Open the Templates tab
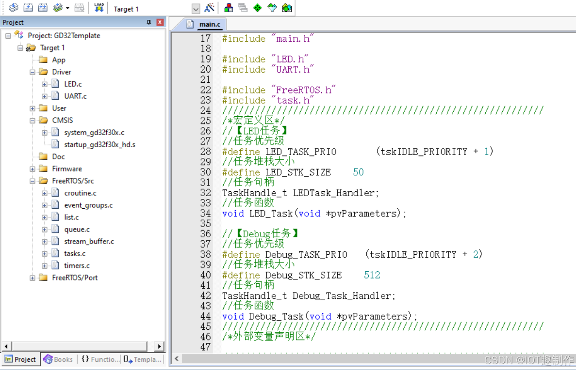 [143, 359]
